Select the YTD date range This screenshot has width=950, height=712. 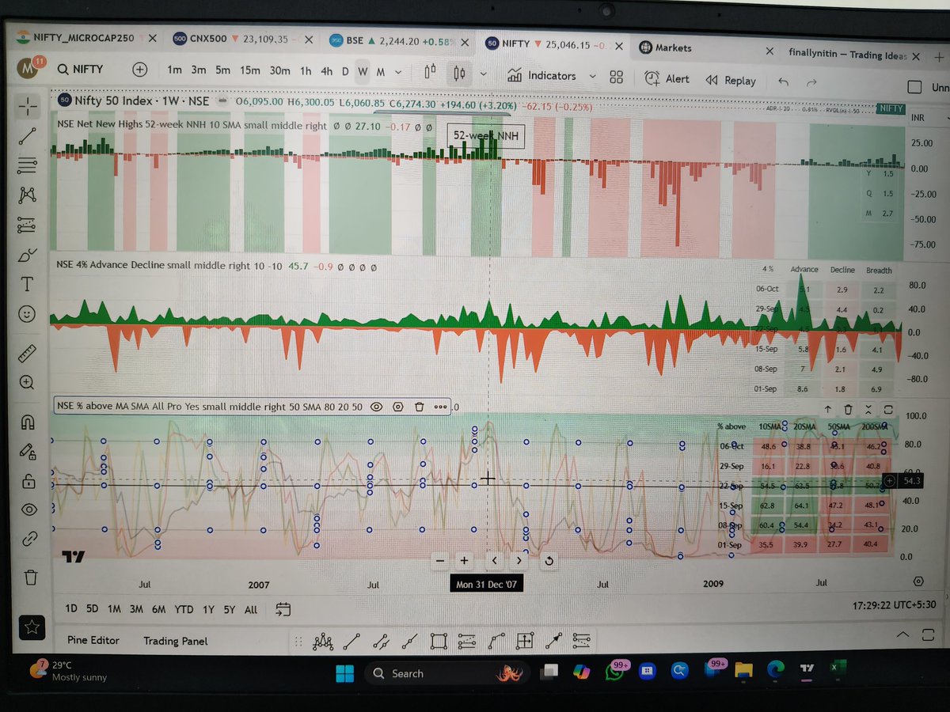(x=184, y=608)
